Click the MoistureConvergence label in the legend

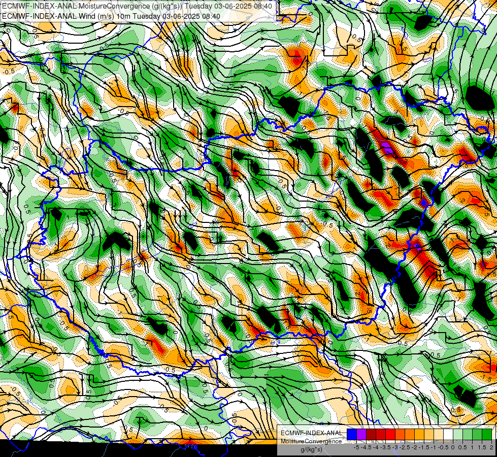[x=311, y=441]
